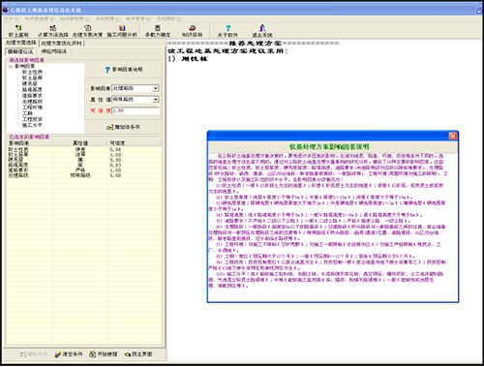This screenshot has height=367, width=484.
Task: Click the 影响因素说明 help button
Action: coord(124,70)
